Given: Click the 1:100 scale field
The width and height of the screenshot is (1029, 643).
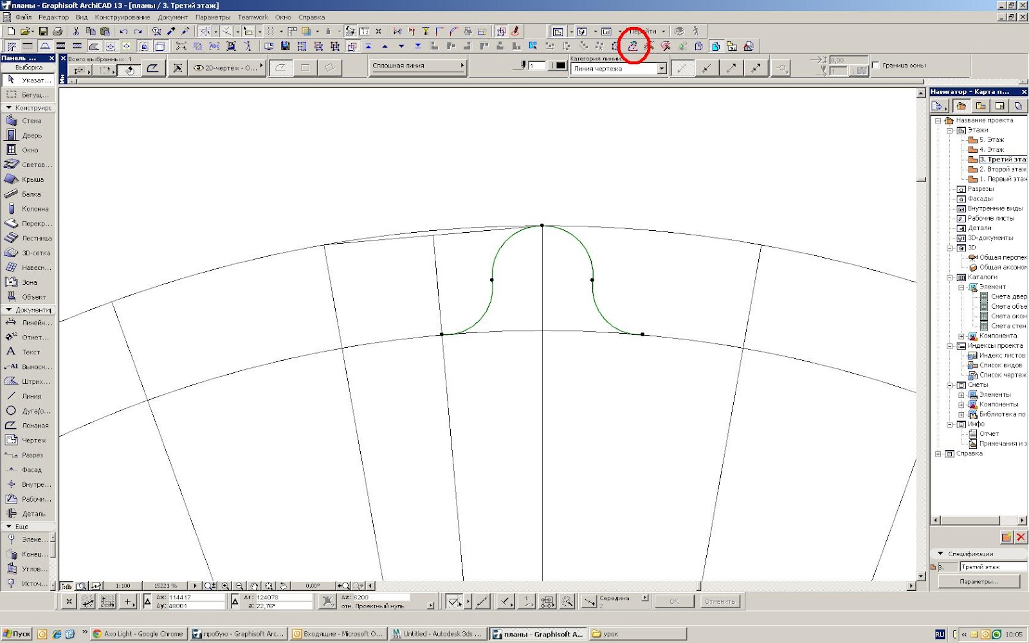Looking at the screenshot, I should tap(123, 586).
